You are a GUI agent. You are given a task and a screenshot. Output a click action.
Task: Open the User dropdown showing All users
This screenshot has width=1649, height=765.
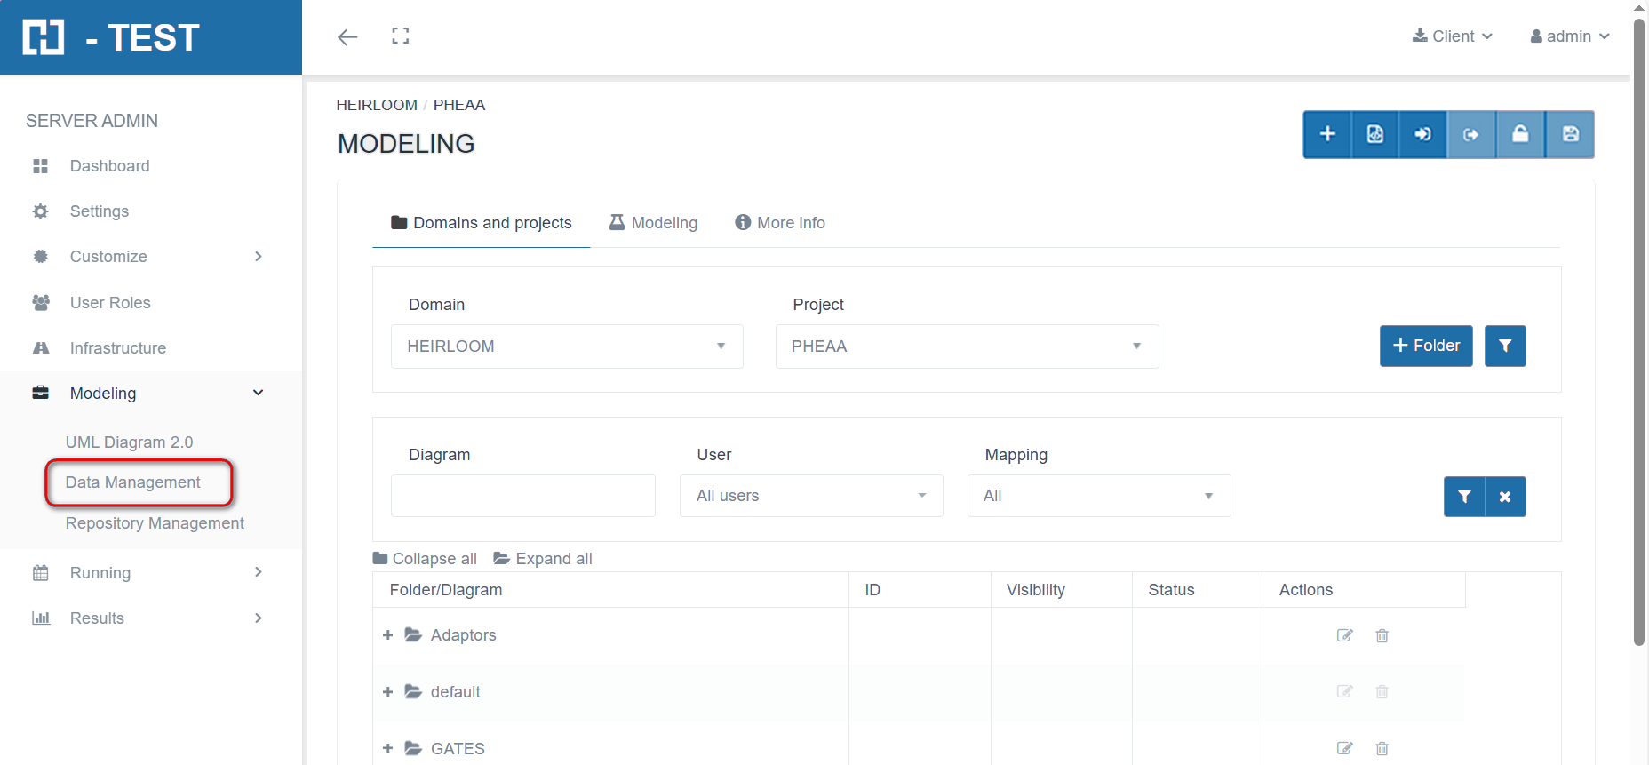tap(810, 496)
